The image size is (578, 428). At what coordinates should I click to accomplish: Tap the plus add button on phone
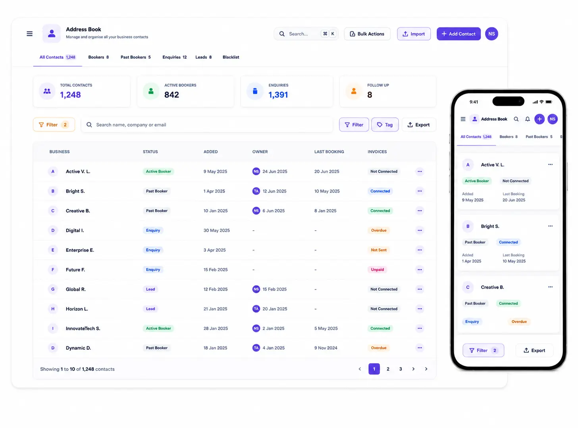tap(539, 119)
